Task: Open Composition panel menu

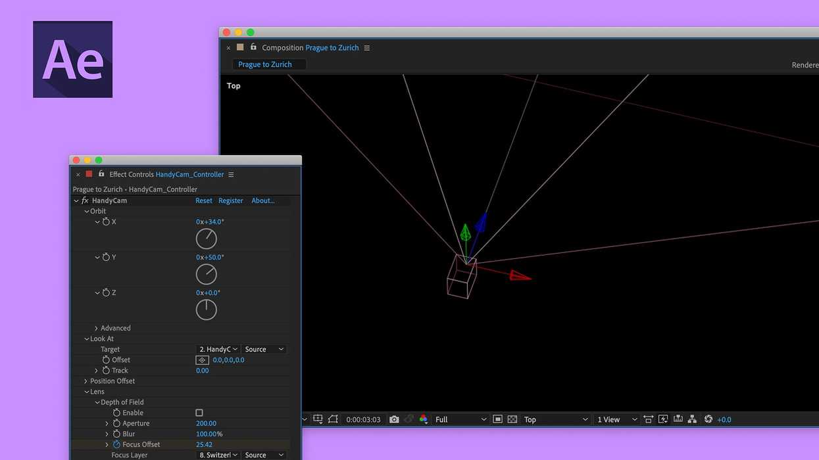Action: [367, 47]
